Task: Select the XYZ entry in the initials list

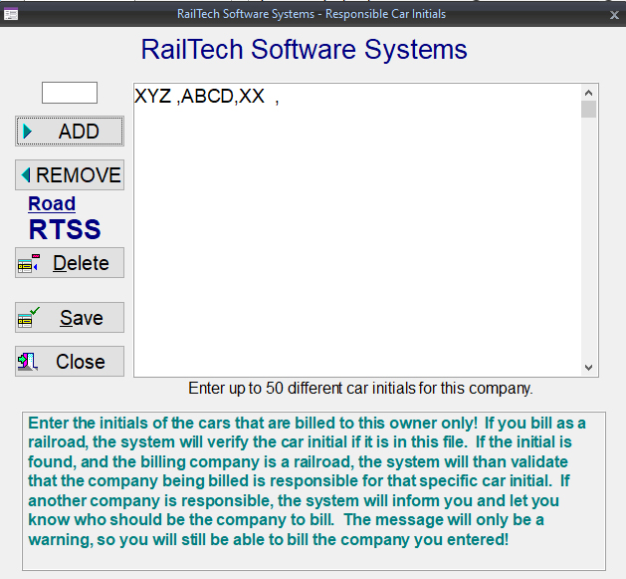Action: pyautogui.click(x=152, y=98)
